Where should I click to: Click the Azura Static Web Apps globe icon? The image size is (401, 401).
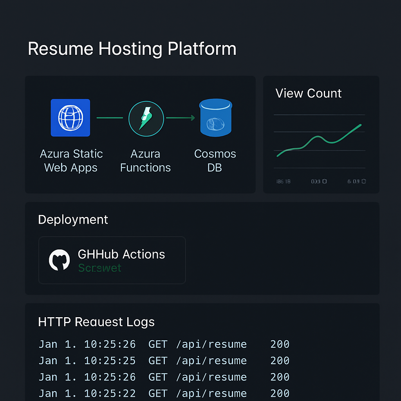coord(70,117)
